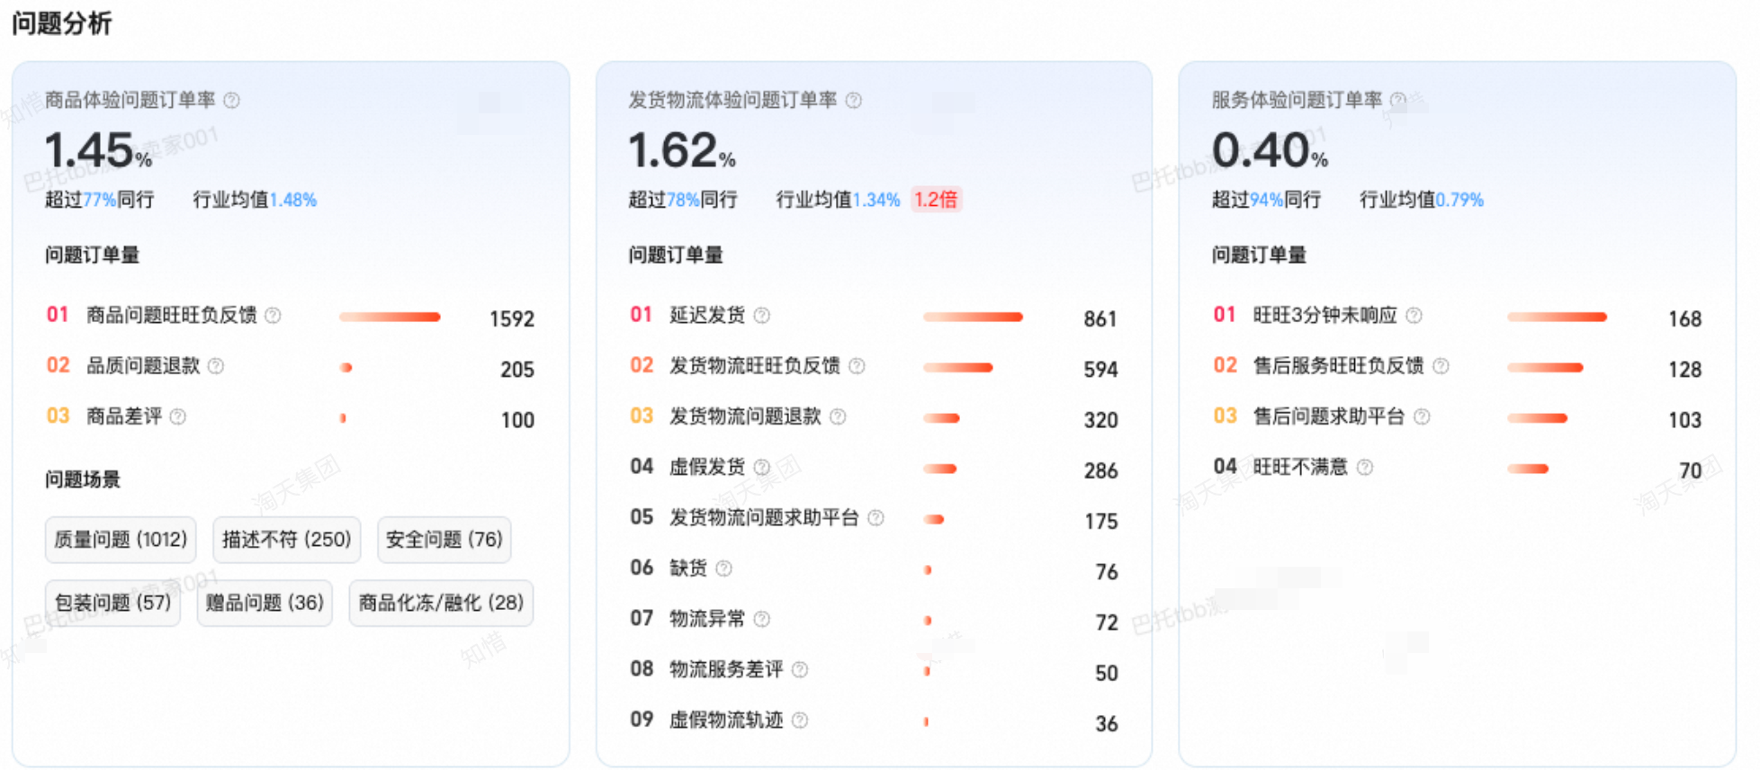Open the 品质问题退款 row label

(x=143, y=366)
